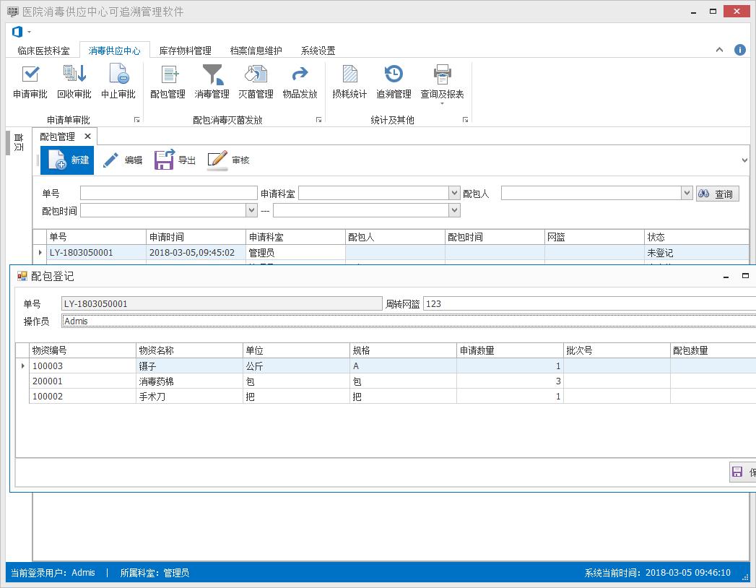Click the 周转网篮 input field
Screen dimensions: 756x588
(589, 304)
